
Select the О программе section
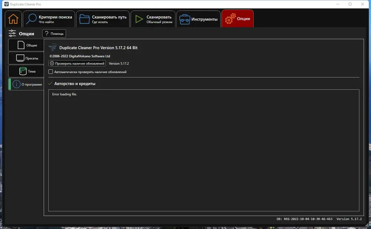point(26,84)
